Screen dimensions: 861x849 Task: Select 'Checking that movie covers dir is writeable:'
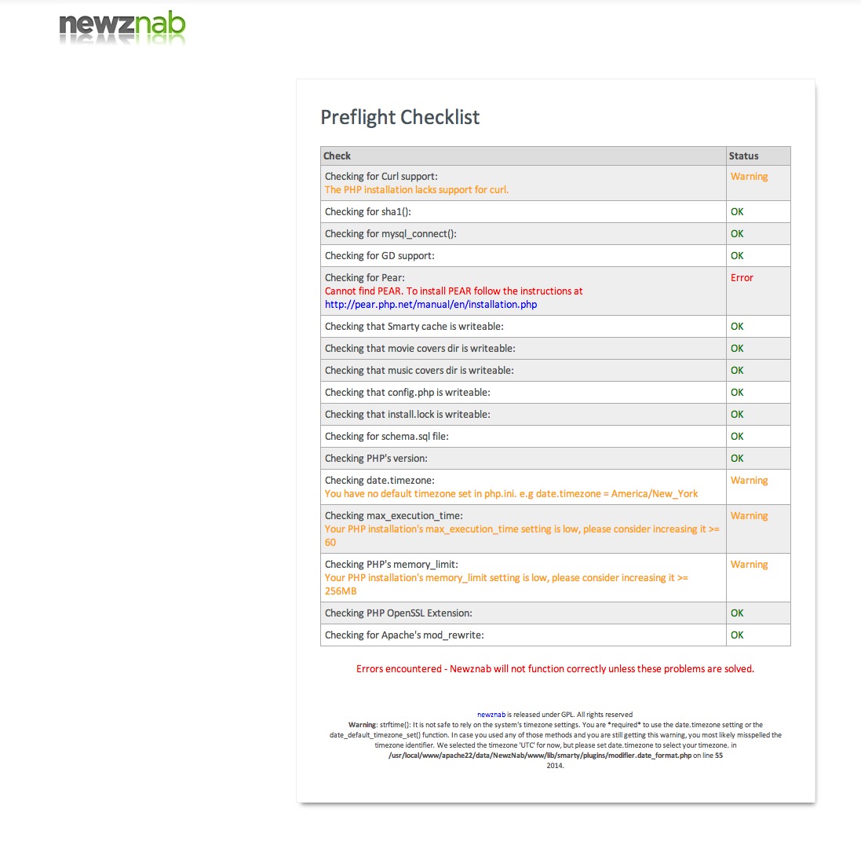(x=420, y=349)
